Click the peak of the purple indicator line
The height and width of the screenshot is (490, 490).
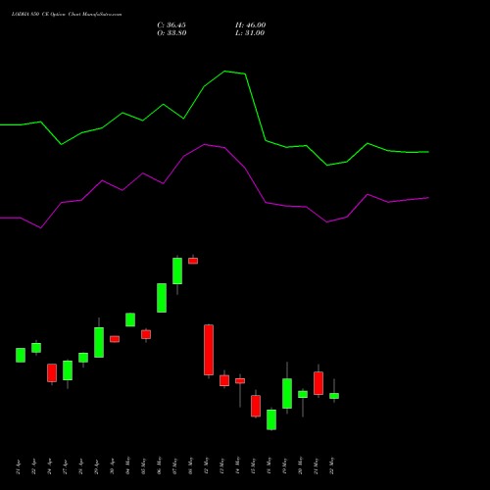click(205, 144)
